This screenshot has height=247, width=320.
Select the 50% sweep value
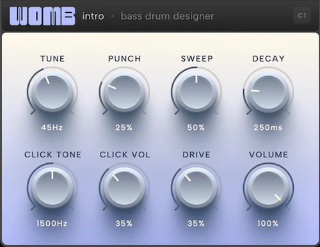pyautogui.click(x=196, y=127)
